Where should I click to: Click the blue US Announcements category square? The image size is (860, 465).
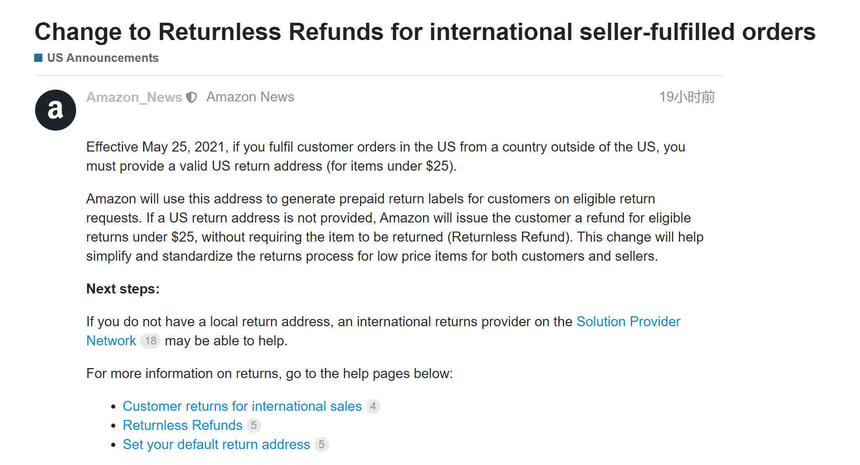click(x=38, y=58)
